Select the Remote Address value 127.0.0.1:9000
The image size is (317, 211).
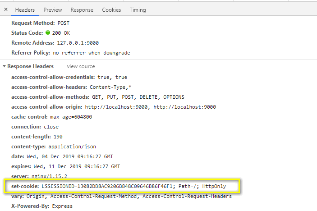[78, 43]
